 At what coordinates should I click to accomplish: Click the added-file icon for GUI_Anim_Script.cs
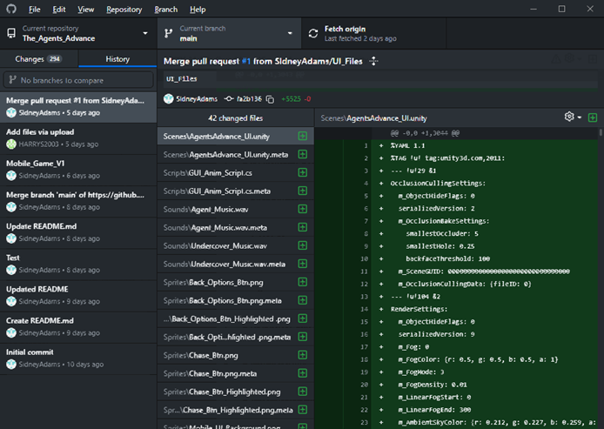point(302,172)
